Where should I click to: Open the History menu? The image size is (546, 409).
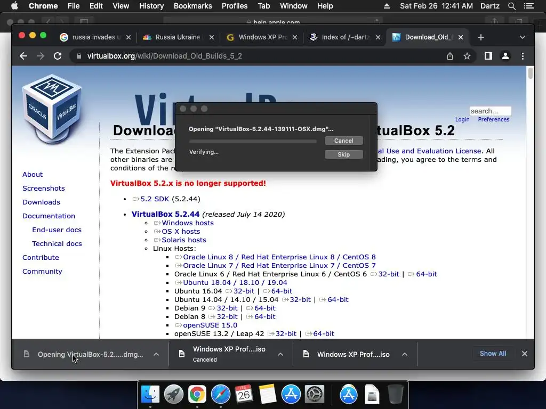151,6
